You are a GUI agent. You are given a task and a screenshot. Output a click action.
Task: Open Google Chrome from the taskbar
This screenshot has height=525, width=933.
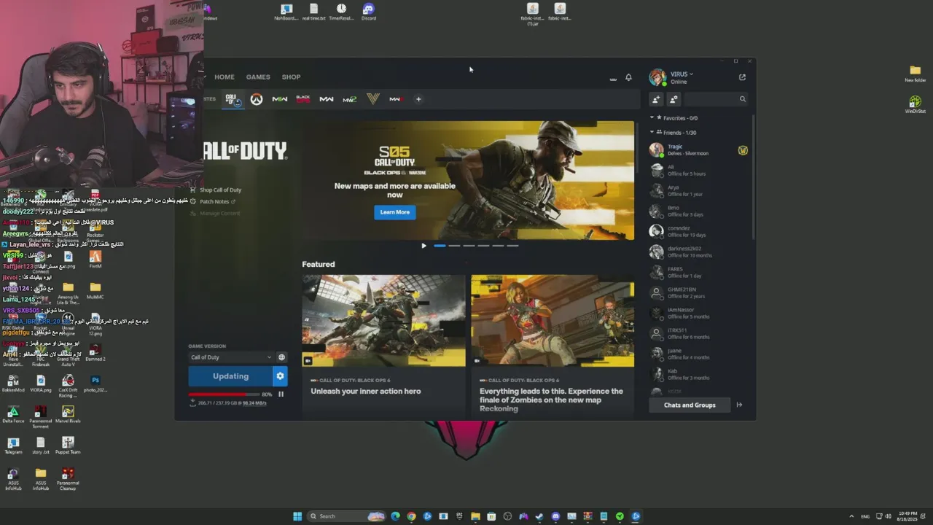point(411,516)
